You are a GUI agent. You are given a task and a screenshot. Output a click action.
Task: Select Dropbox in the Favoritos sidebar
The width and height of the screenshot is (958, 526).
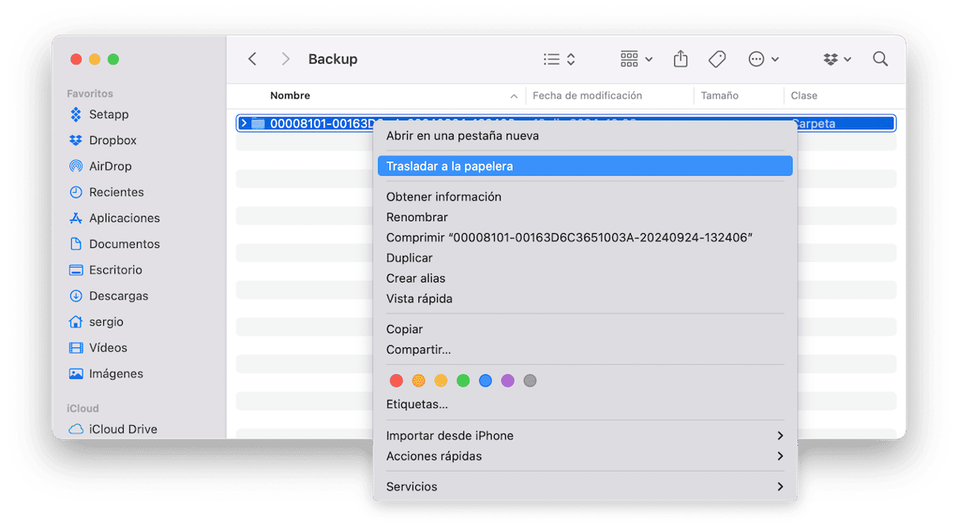point(112,140)
